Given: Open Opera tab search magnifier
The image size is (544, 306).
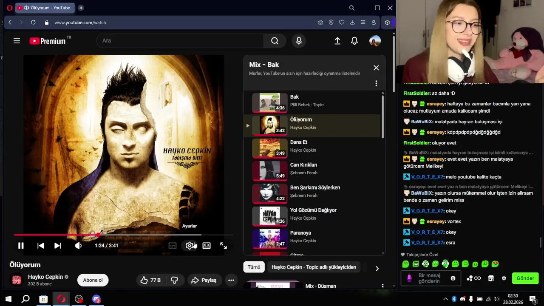Looking at the screenshot, I should [352, 8].
